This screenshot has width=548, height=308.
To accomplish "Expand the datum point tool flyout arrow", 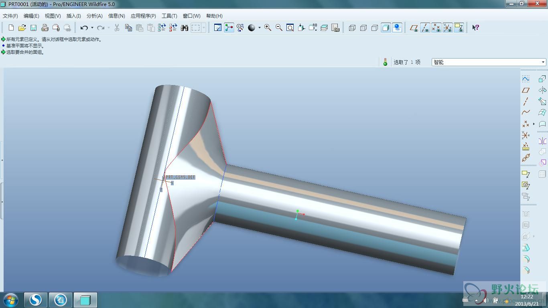I will (534, 124).
